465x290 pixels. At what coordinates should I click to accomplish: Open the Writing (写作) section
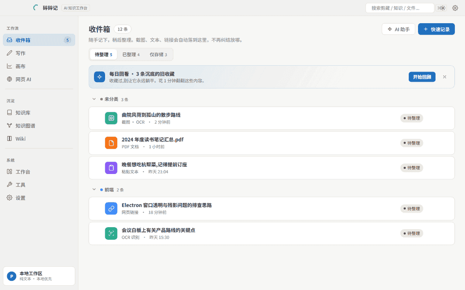point(39,53)
